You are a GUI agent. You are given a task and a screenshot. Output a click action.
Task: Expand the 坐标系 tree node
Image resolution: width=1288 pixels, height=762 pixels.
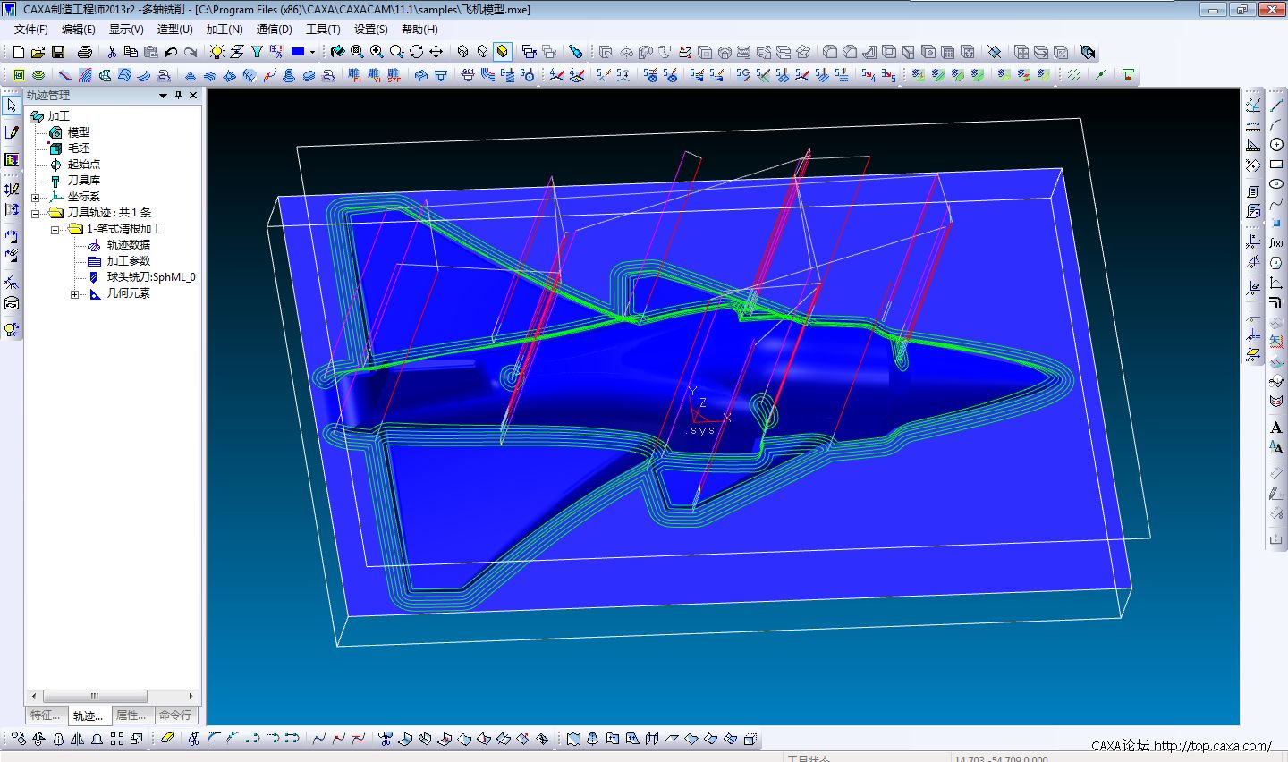point(35,197)
